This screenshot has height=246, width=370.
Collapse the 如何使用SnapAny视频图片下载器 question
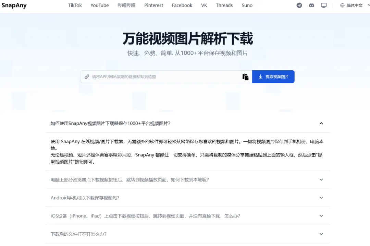(188, 124)
